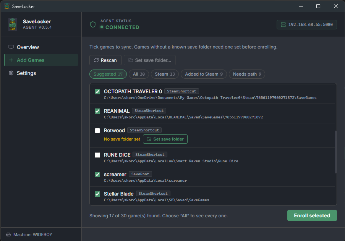This screenshot has height=241, width=345.
Task: Untick the screamer checkbox
Action: click(x=97, y=175)
